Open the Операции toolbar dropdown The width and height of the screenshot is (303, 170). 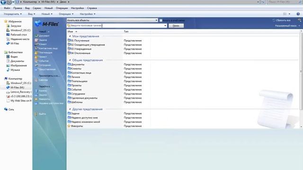(x=66, y=14)
